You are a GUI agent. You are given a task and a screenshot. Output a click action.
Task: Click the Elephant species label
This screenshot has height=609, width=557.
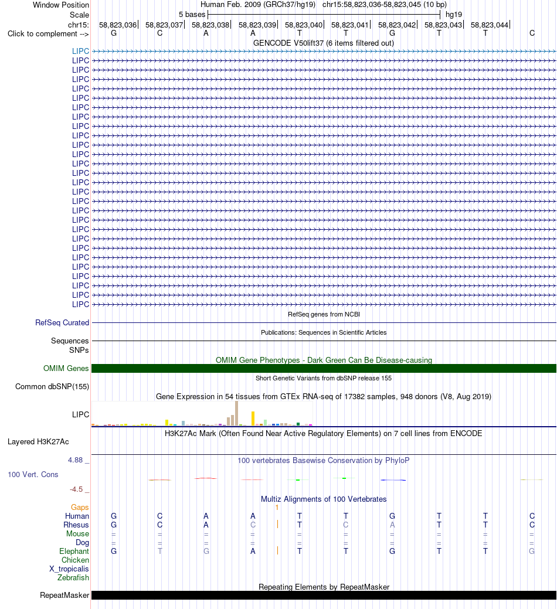tap(74, 552)
